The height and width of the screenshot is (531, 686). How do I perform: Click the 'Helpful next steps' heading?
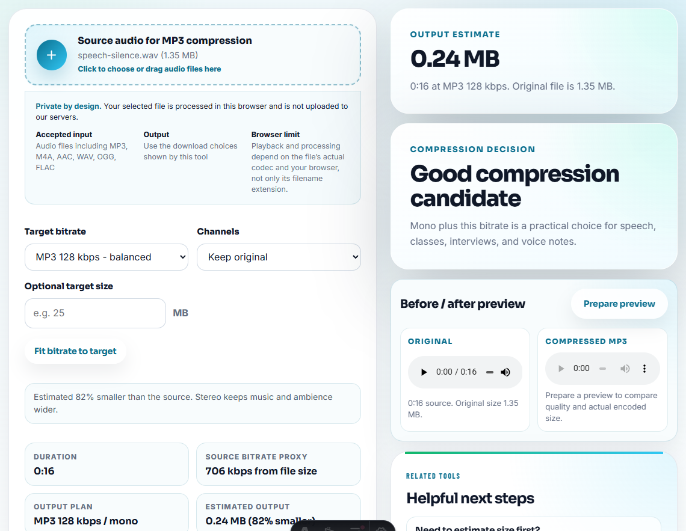[x=470, y=498]
